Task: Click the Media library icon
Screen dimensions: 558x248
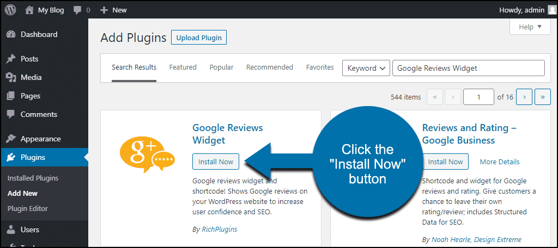Action: pyautogui.click(x=11, y=77)
